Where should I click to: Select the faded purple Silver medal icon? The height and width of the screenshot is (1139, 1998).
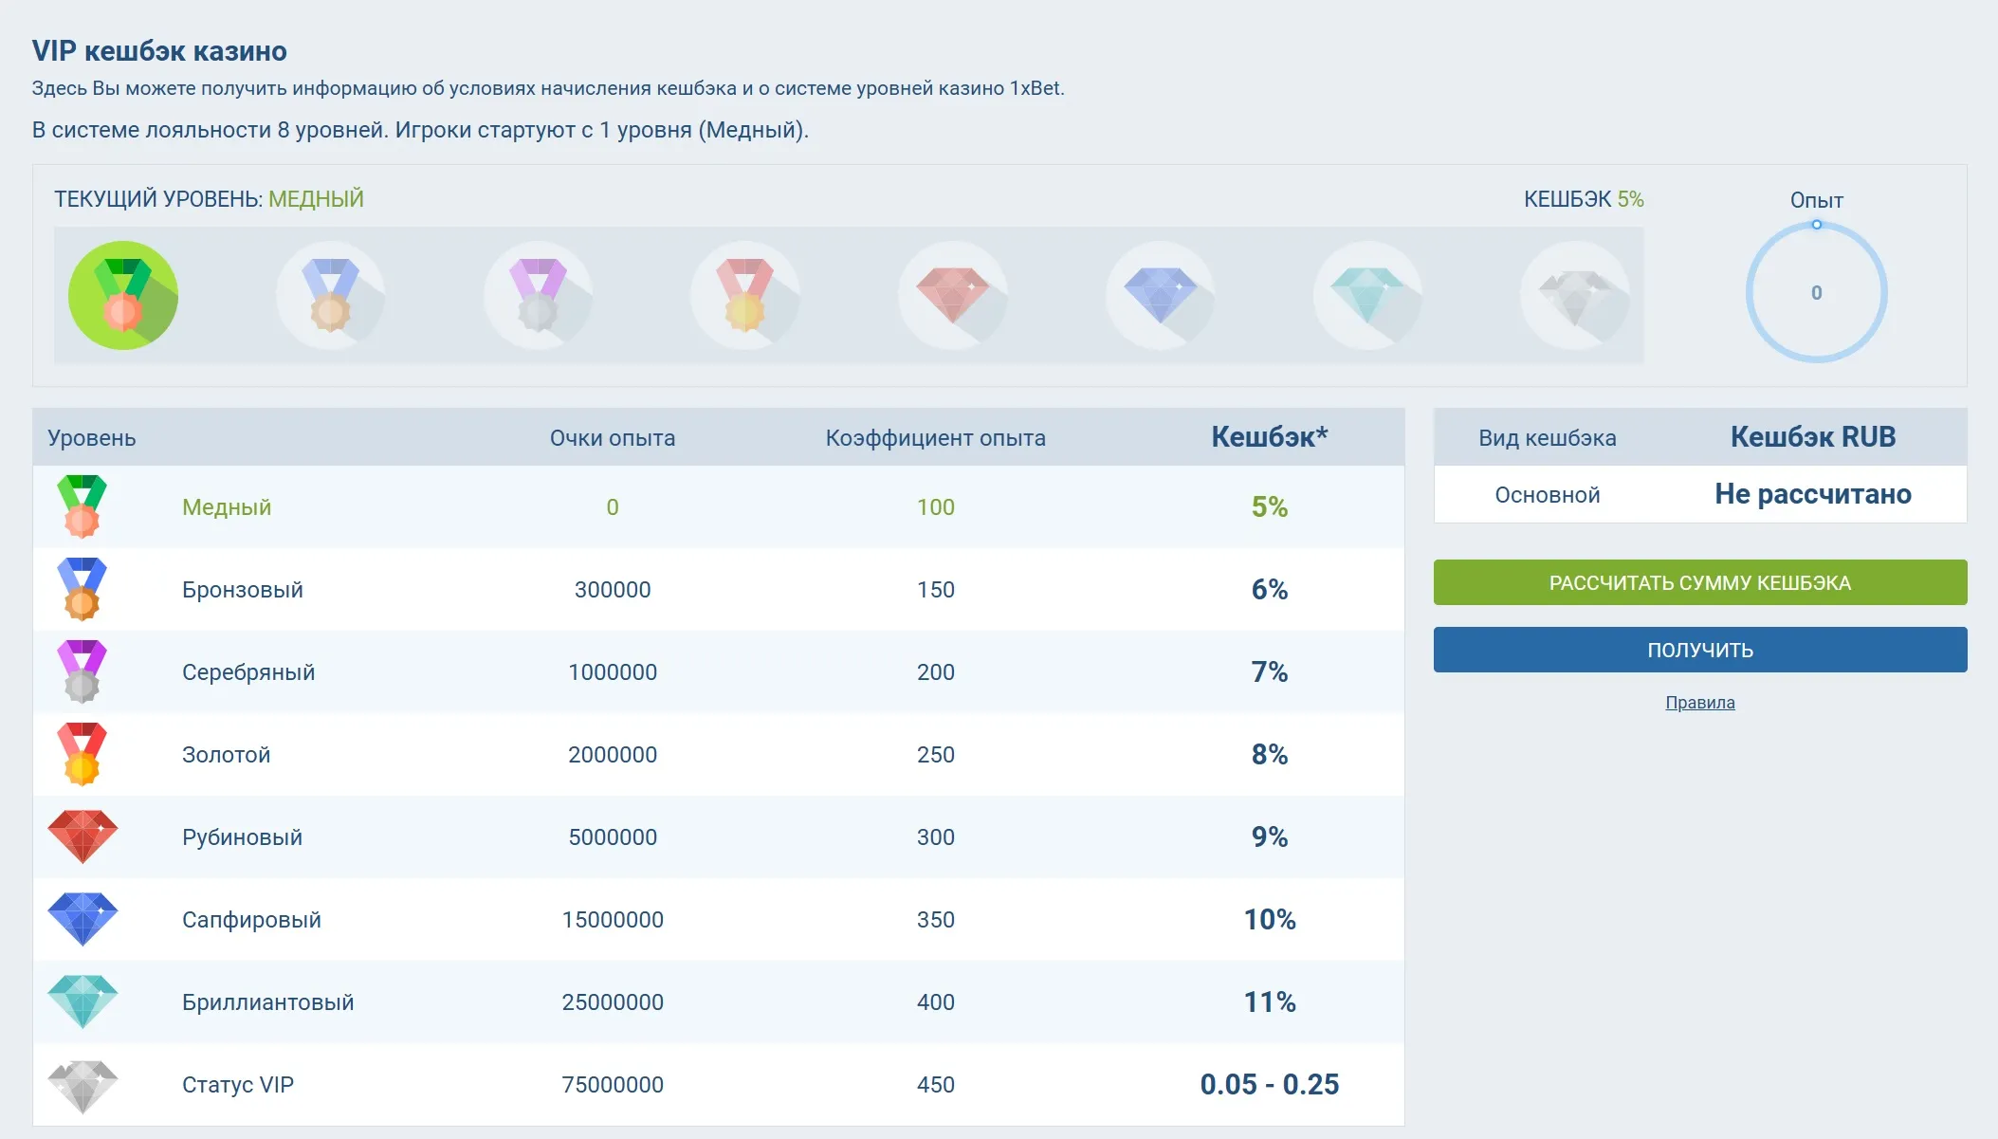click(538, 295)
